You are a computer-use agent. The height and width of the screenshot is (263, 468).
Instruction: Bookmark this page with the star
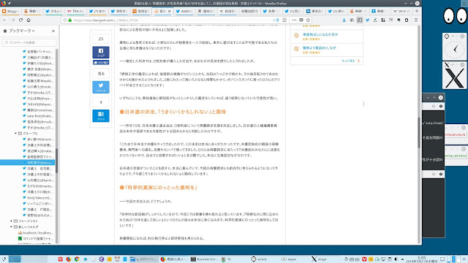point(308,20)
